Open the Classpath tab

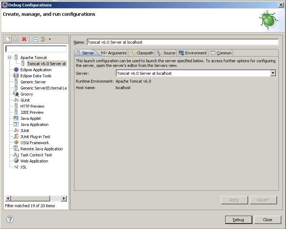pos(142,53)
